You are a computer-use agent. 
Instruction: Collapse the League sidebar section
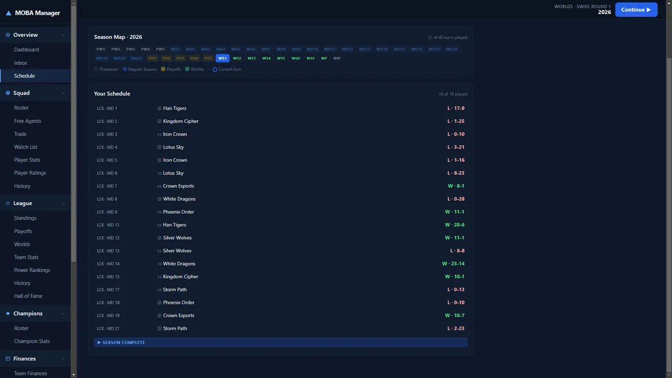point(63,203)
